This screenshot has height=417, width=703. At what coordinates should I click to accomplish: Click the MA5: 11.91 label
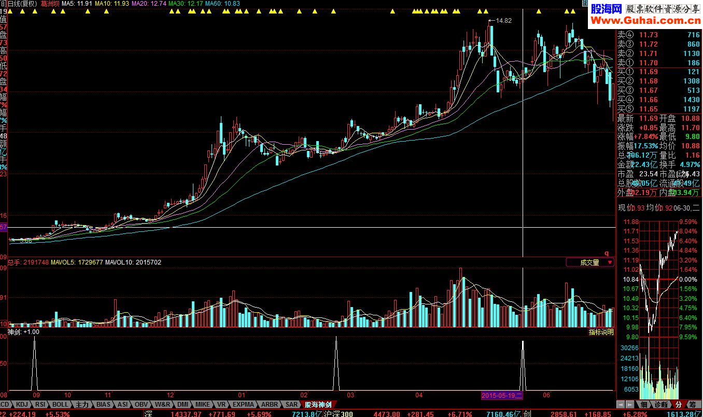[77, 4]
